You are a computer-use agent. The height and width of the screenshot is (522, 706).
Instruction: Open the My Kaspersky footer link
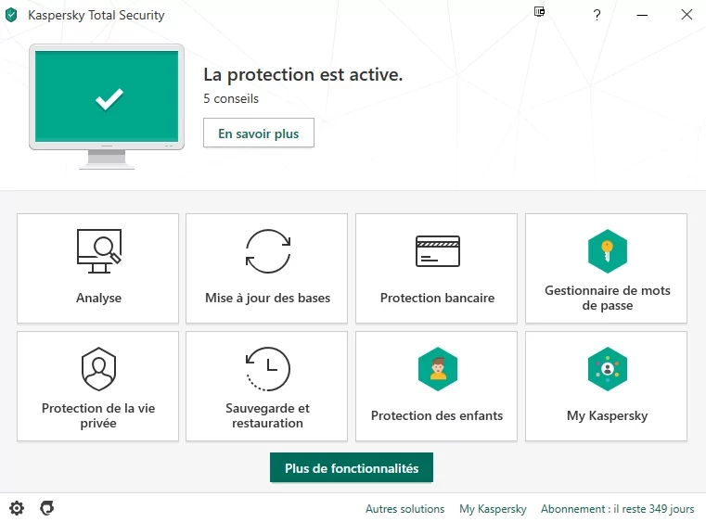[x=493, y=509]
